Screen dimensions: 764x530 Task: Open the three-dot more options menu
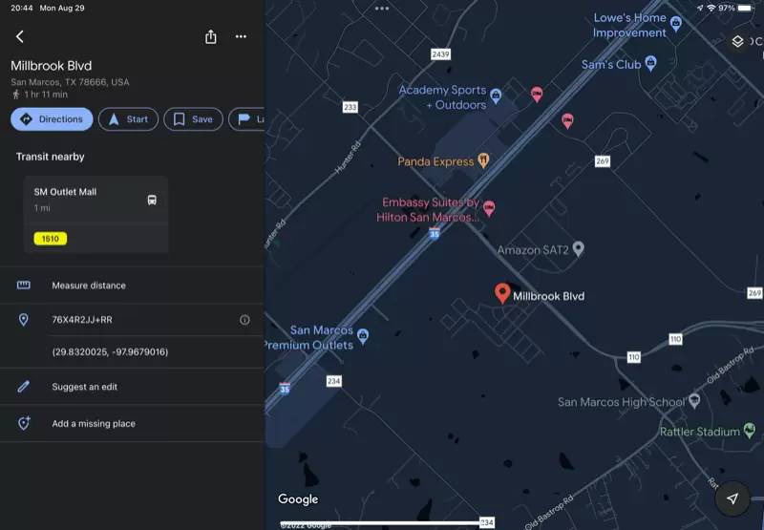[241, 36]
